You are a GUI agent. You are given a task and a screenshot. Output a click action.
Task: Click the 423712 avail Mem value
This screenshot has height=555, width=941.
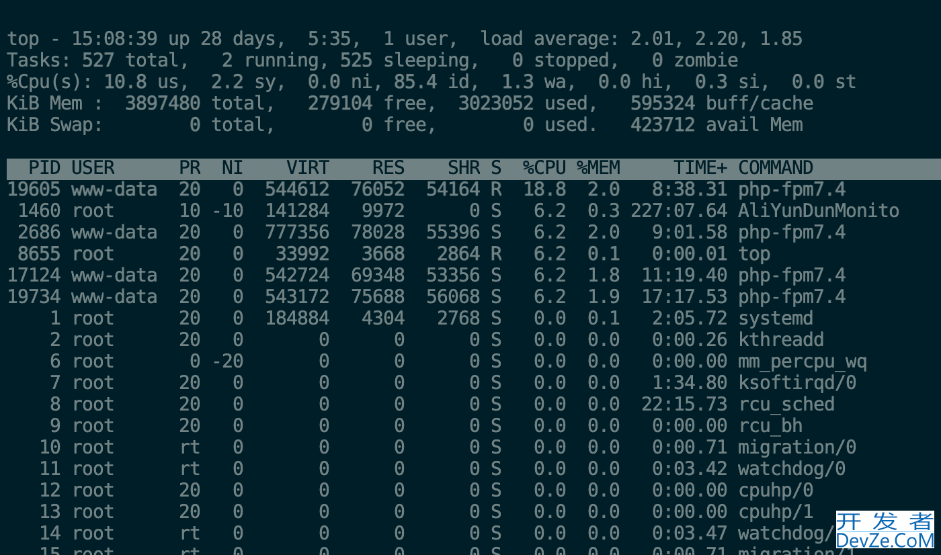point(663,125)
